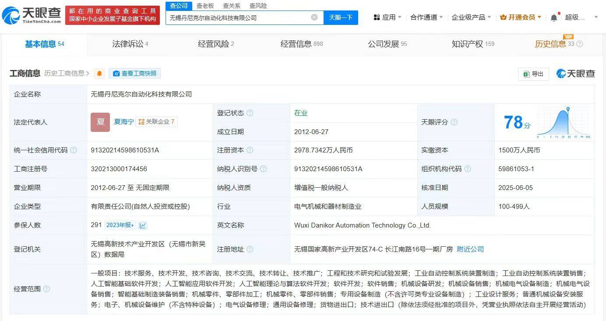Select the 基本信息 tab

tap(44, 44)
